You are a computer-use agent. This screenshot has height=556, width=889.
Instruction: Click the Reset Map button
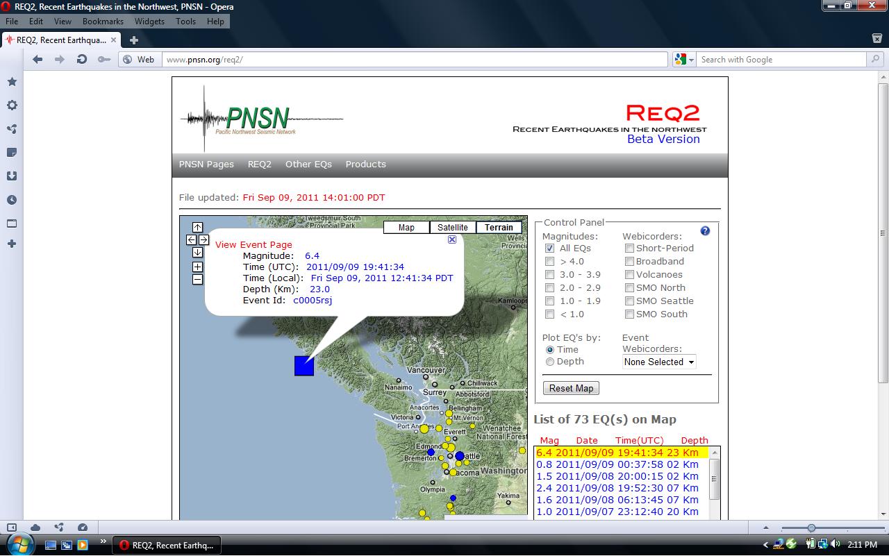[571, 388]
